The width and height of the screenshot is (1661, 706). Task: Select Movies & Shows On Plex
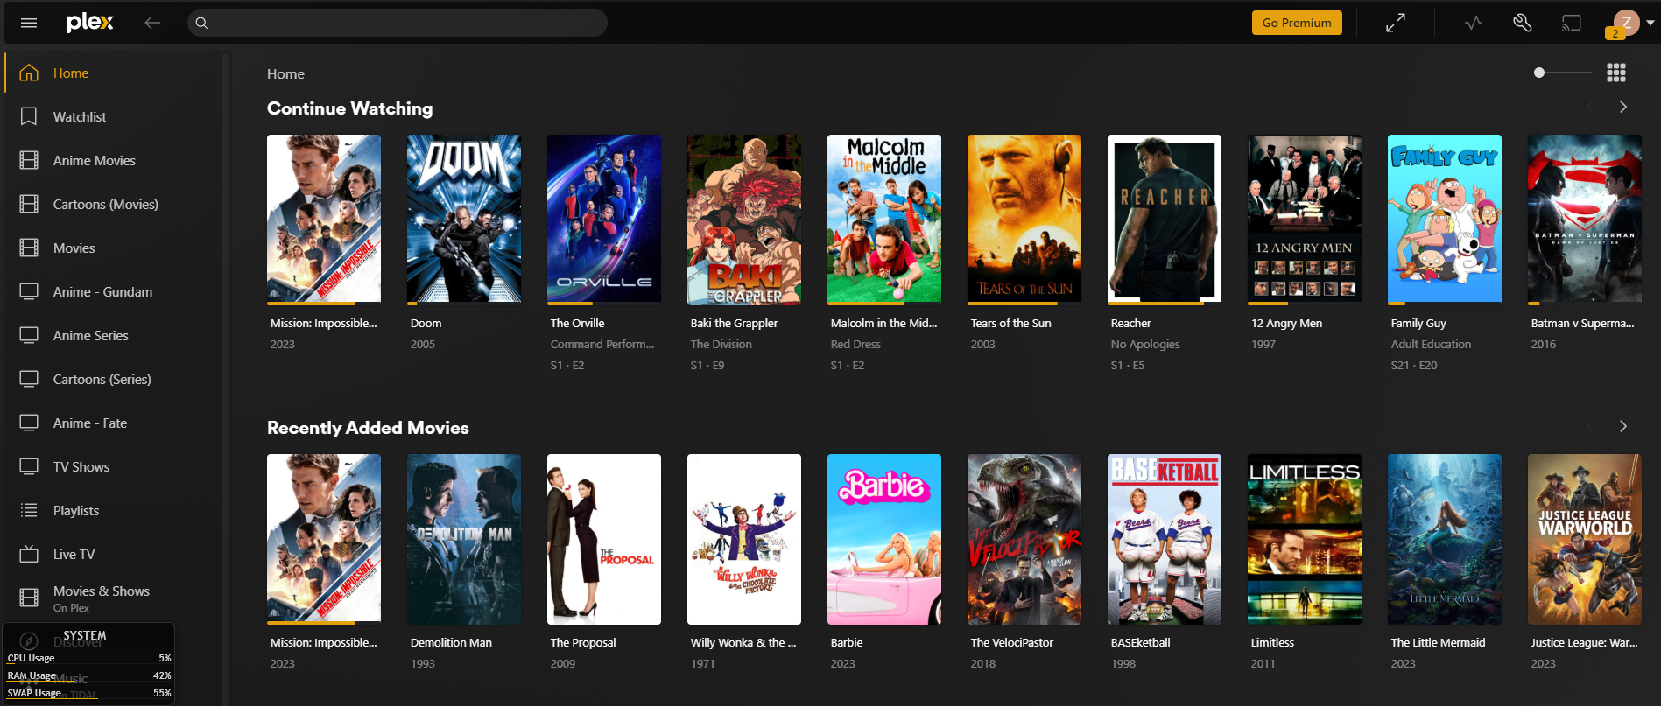[x=112, y=598]
